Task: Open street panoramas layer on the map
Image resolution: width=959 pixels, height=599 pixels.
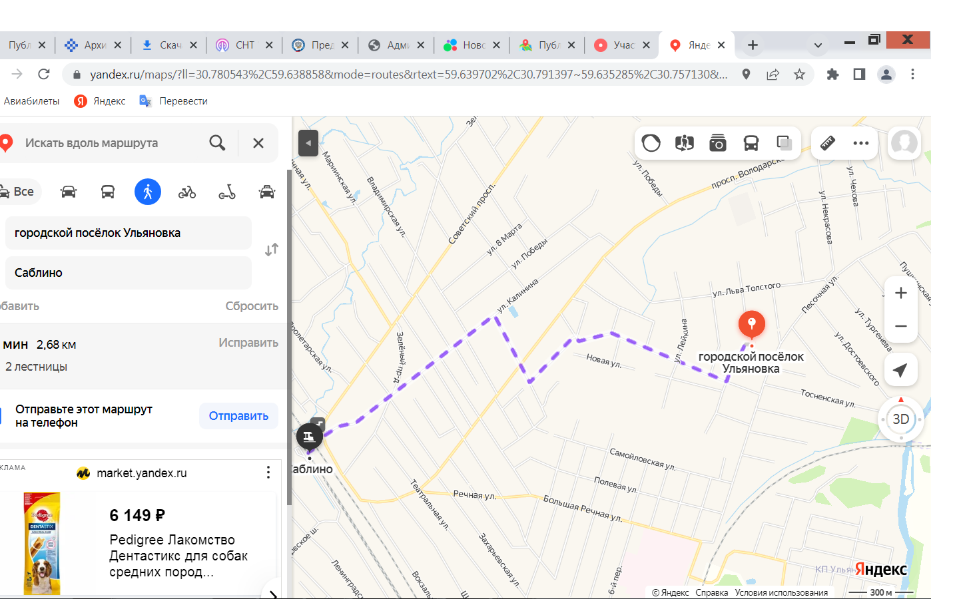Action: (x=684, y=143)
